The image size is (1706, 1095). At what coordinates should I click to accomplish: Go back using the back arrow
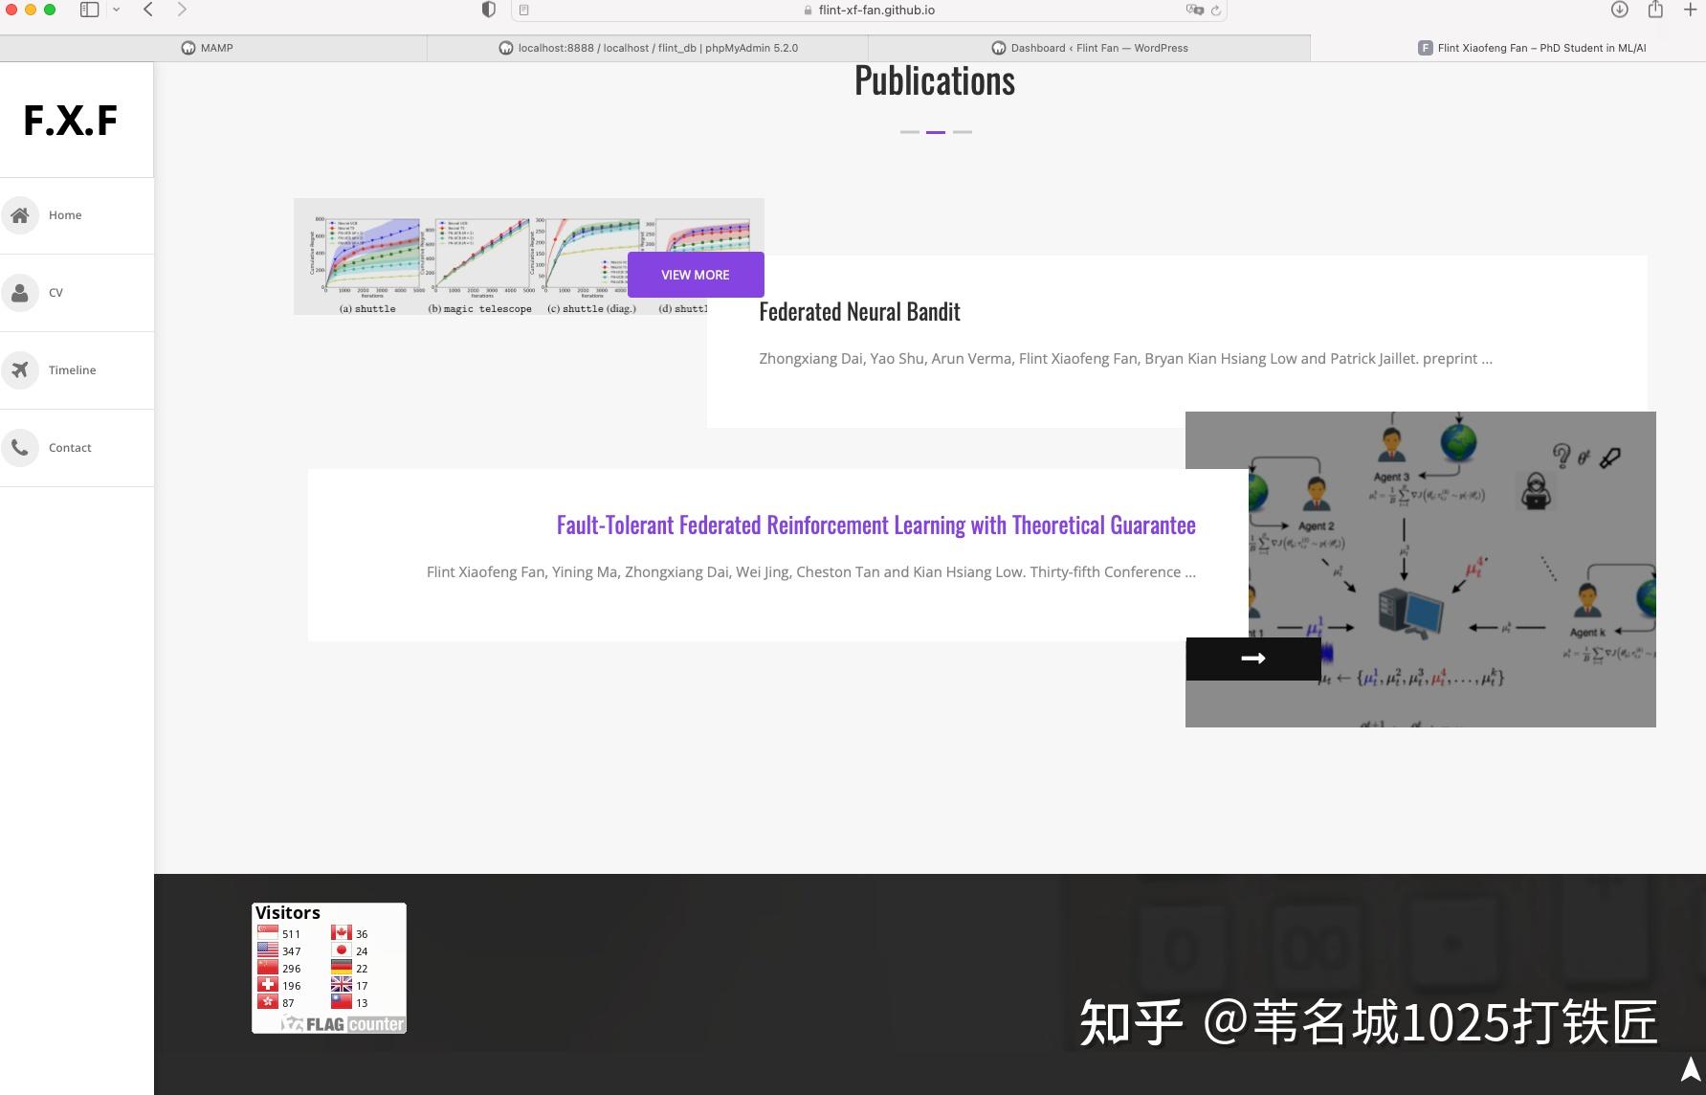tap(146, 10)
